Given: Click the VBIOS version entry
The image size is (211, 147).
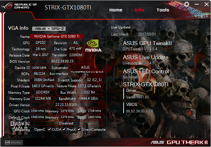Looking at the screenshot, I should pos(140,108).
